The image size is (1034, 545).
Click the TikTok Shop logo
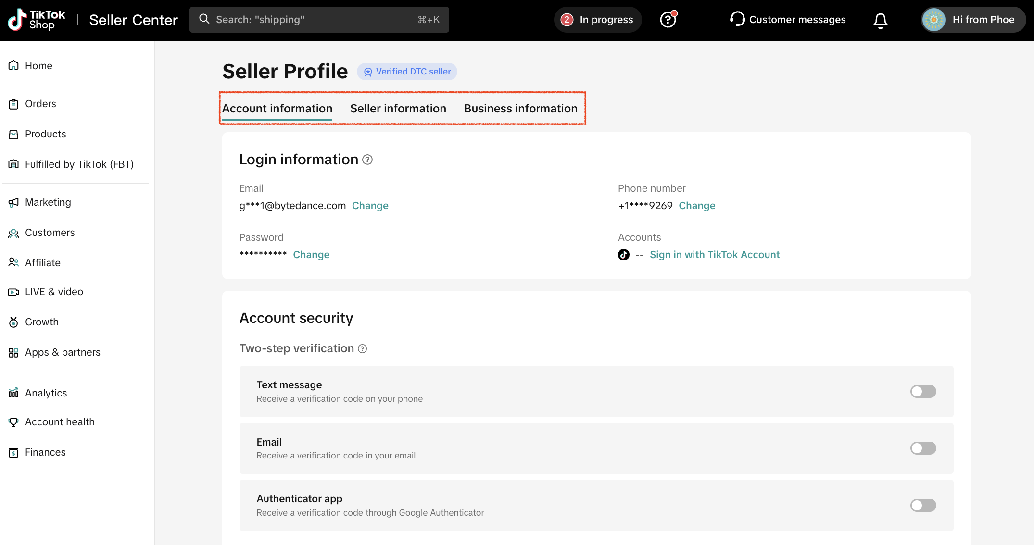click(37, 20)
